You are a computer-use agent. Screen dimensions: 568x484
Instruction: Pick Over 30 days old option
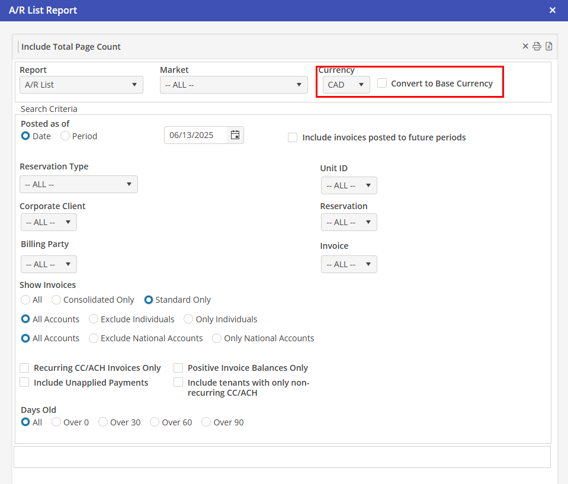[x=103, y=422]
